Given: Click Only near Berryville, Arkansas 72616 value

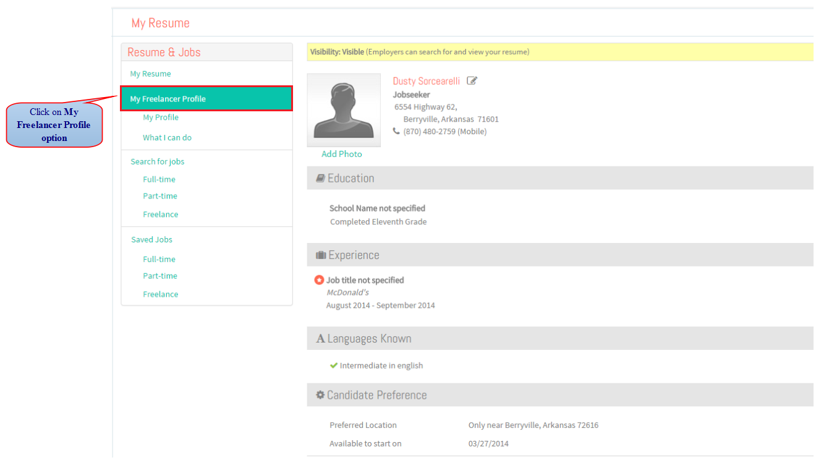Looking at the screenshot, I should pos(534,425).
